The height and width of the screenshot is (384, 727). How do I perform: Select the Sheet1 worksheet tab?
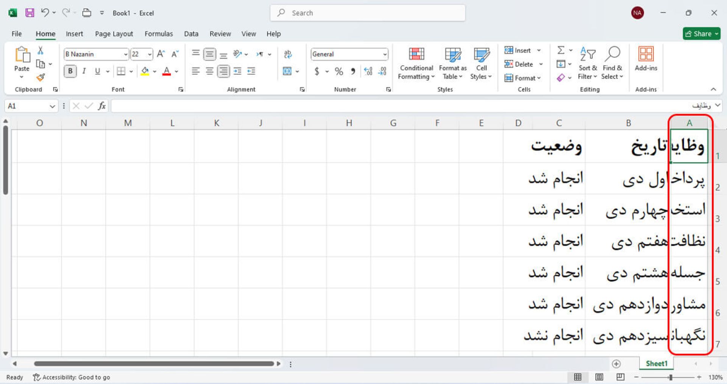pos(656,363)
